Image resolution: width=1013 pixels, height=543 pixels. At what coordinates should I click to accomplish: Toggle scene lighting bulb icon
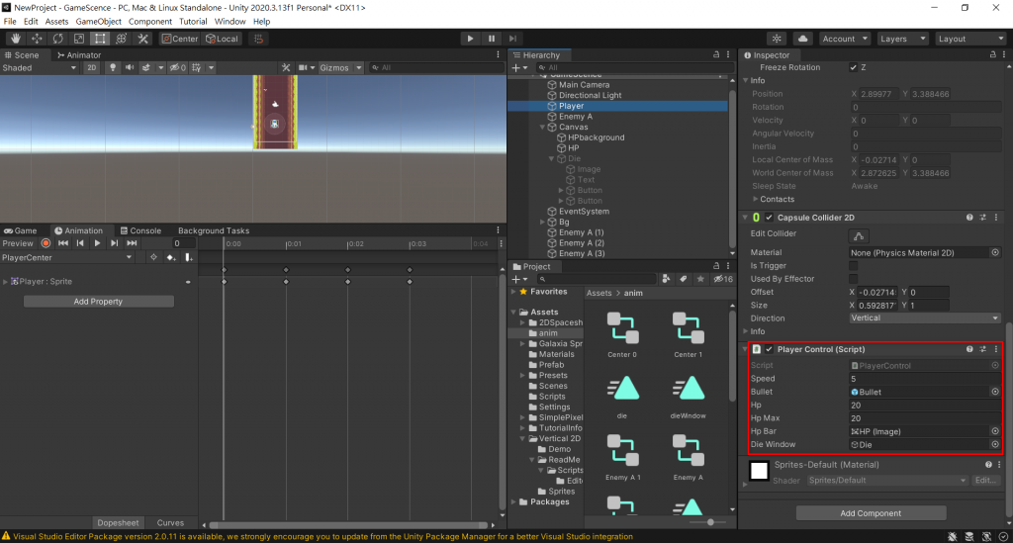tap(113, 68)
